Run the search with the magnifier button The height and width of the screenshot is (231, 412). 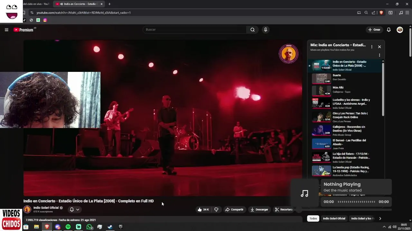point(253,30)
